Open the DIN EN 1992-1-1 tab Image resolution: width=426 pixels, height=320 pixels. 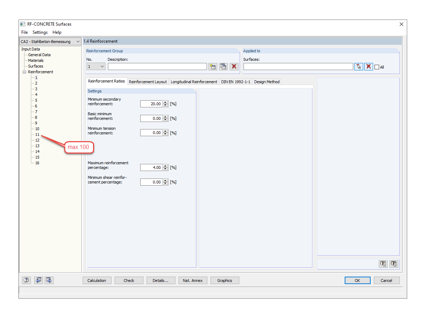pos(236,82)
